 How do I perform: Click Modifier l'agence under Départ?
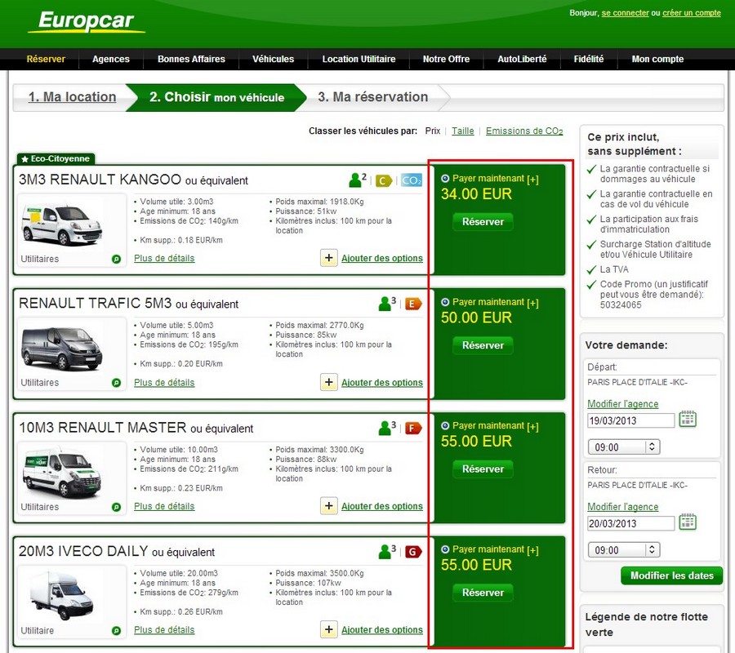[622, 404]
